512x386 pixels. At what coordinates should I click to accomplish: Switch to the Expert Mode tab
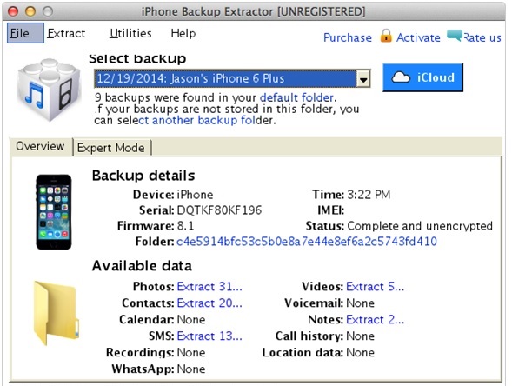coord(111,148)
